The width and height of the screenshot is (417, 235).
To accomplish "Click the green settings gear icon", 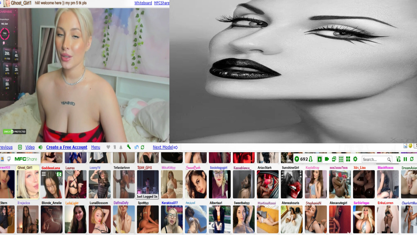I will coord(355,159).
